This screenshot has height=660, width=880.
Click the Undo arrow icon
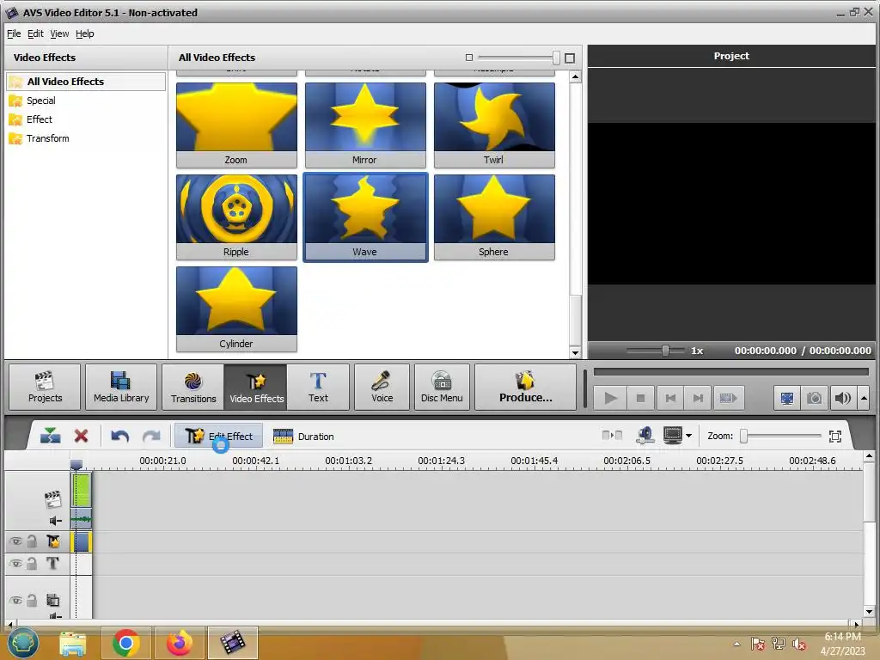coord(120,436)
